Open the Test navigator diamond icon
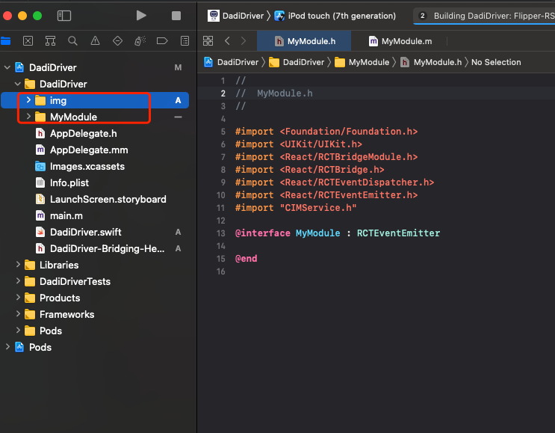 (117, 41)
